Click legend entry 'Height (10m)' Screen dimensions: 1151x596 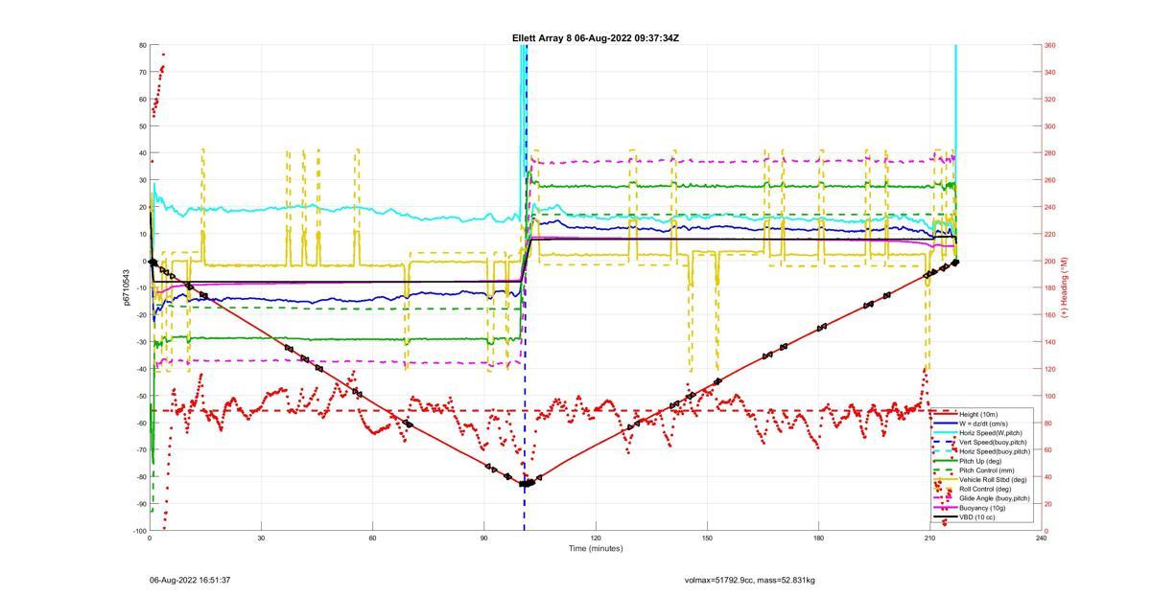point(978,414)
